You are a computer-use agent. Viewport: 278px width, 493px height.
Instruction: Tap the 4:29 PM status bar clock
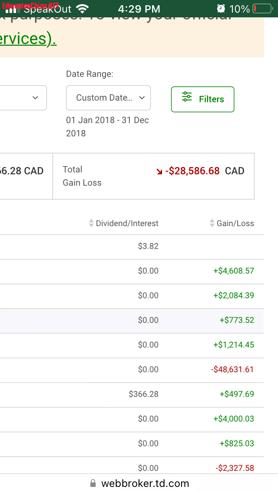point(139,9)
